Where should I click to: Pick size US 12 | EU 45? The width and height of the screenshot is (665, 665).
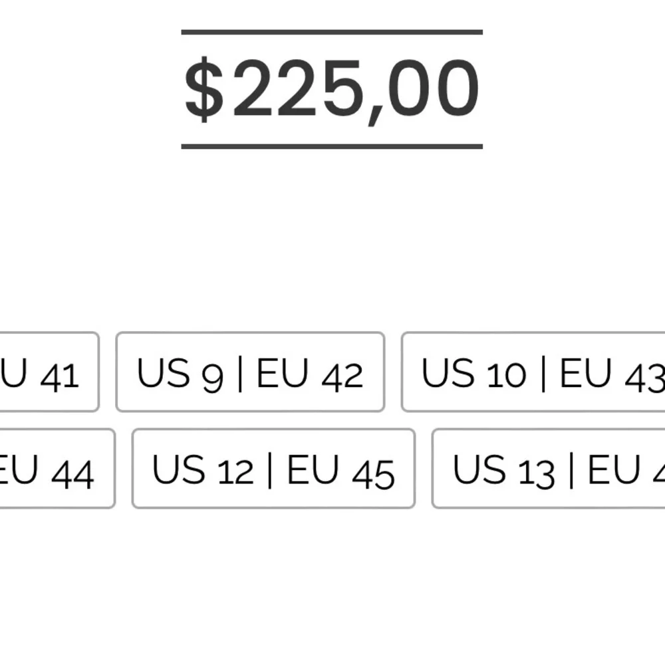(273, 468)
